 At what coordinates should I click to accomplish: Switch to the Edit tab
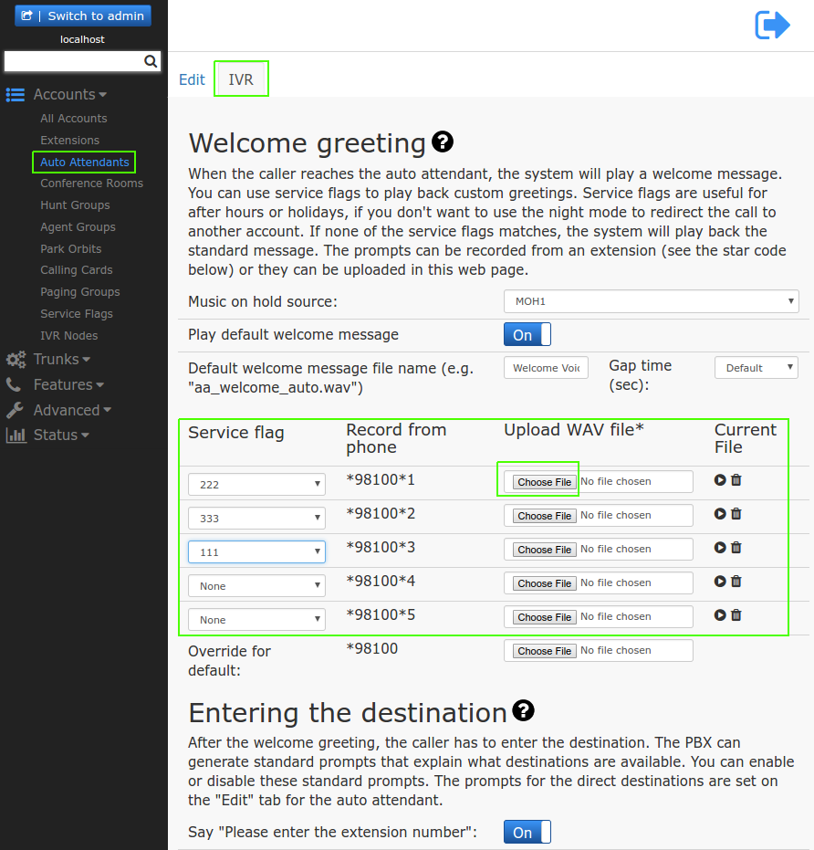(192, 79)
